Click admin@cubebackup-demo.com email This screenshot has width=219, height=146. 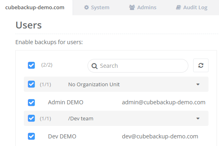tap(164, 103)
